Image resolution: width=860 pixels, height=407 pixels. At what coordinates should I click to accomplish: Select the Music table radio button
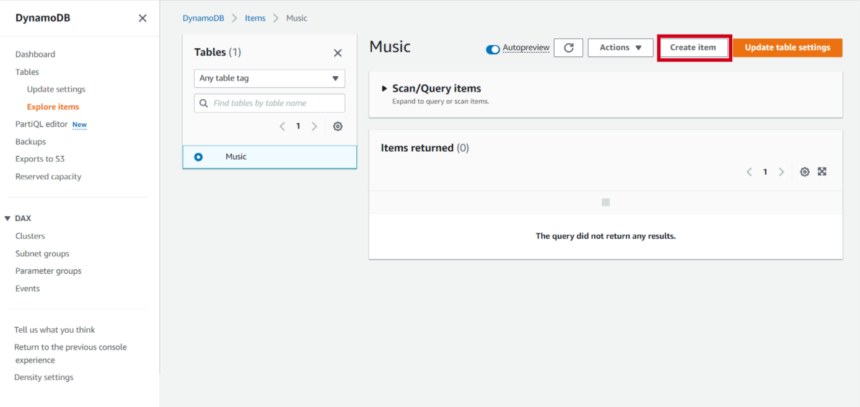coord(198,157)
